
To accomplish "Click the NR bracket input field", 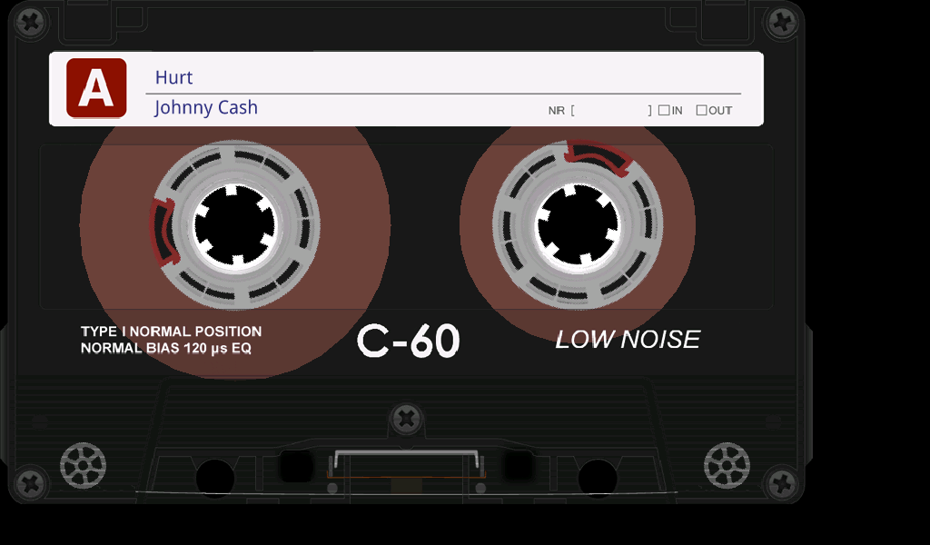I will tap(611, 110).
